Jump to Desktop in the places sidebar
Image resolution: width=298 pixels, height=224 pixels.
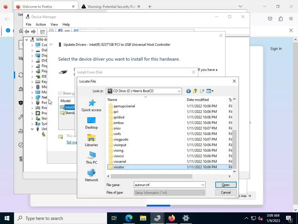[91, 123]
